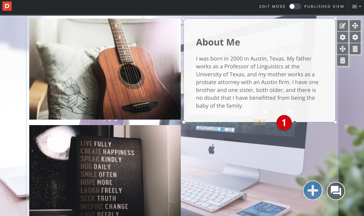Click the blue plus add button
Image resolution: width=364 pixels, height=216 pixels.
(x=313, y=190)
